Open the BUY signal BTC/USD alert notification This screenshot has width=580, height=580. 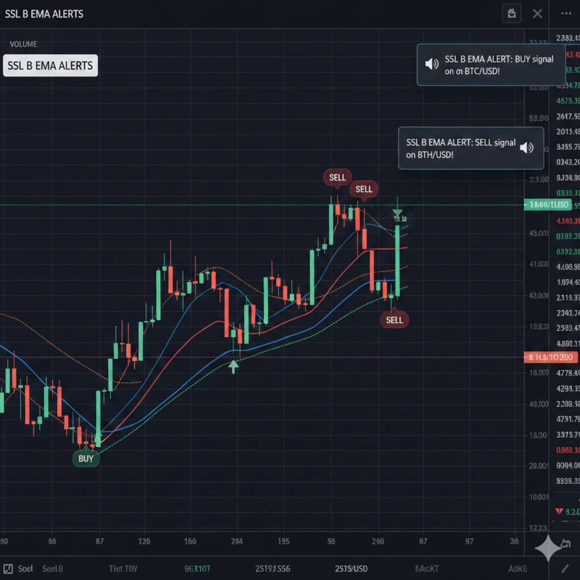pos(491,65)
